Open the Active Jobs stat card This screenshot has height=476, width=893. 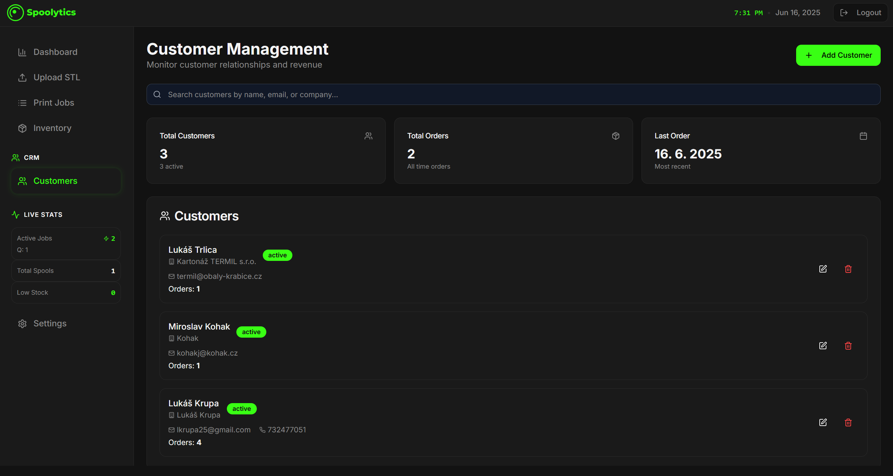66,244
